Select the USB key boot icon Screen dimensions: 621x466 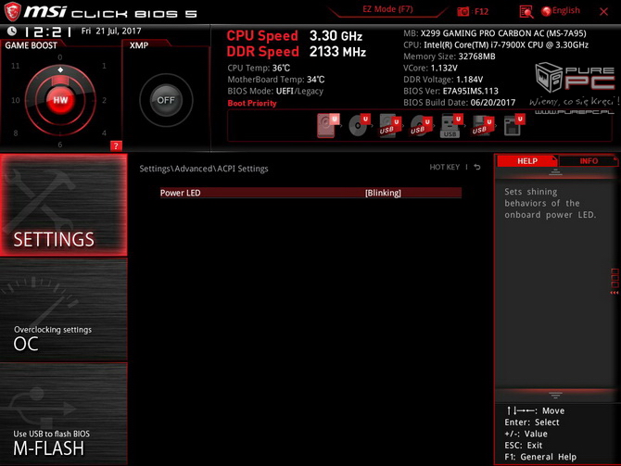point(451,125)
